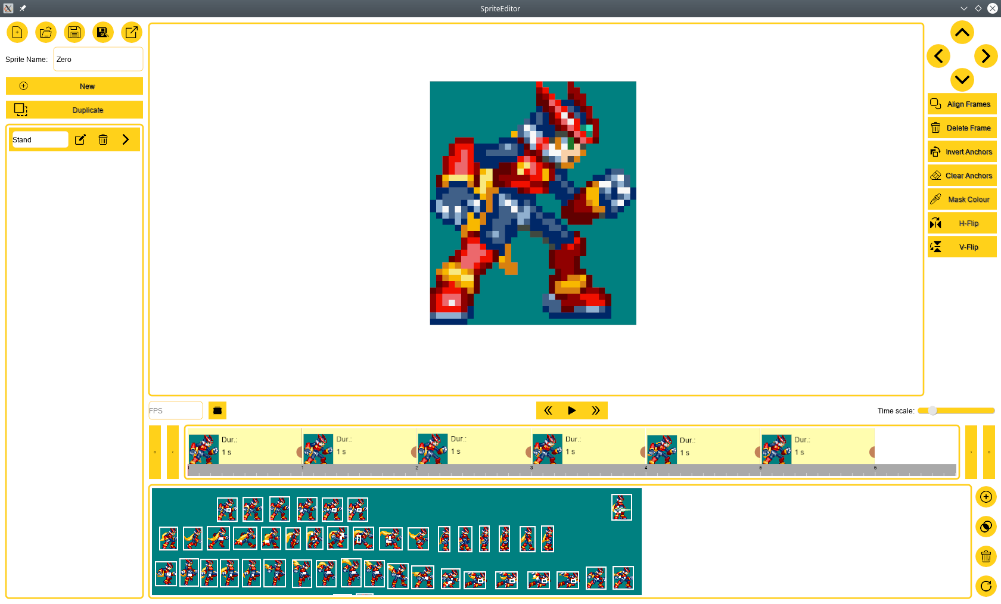Viewport: 1001px width, 604px height.
Task: Move frame right with the right arrow
Action: click(x=986, y=56)
